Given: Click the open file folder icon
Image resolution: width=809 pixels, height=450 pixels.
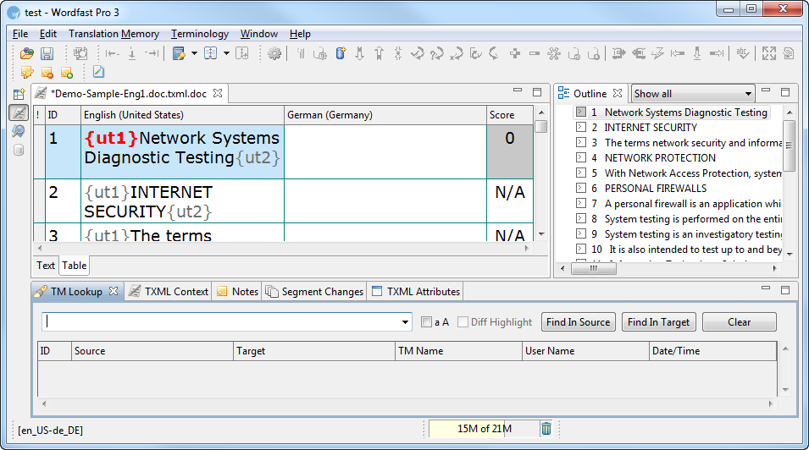Looking at the screenshot, I should pyautogui.click(x=26, y=54).
